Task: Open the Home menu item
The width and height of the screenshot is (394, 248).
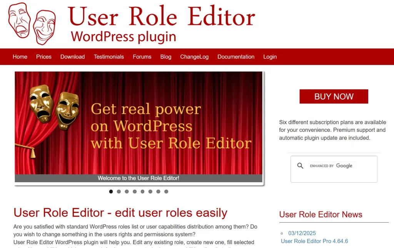Action: [20, 57]
